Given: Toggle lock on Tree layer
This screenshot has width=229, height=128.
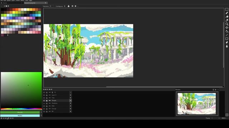Looking at the screenshot, I should [47, 98].
